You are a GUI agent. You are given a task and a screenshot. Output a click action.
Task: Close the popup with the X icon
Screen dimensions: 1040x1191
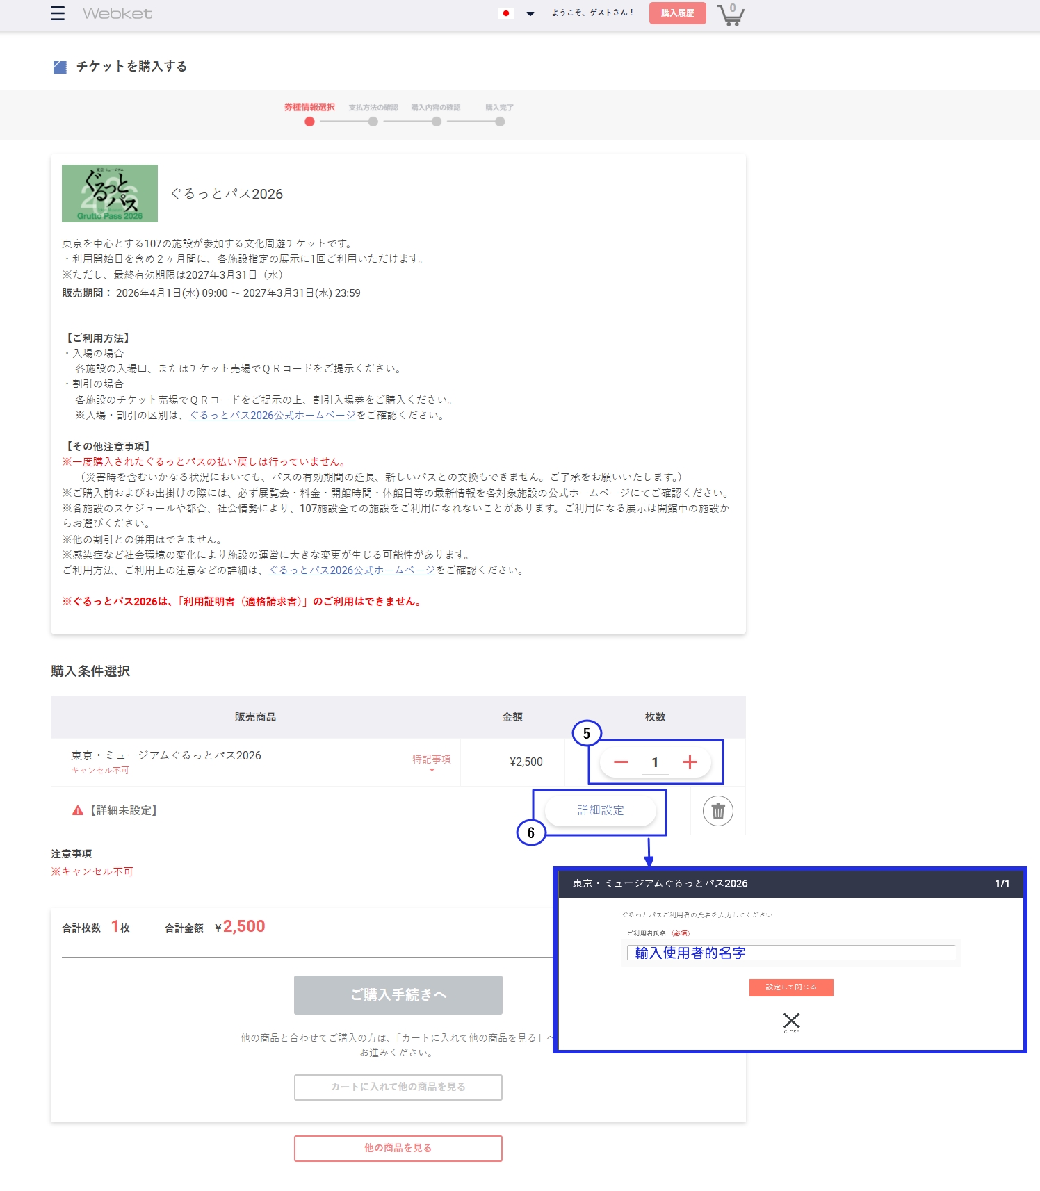point(791,1021)
